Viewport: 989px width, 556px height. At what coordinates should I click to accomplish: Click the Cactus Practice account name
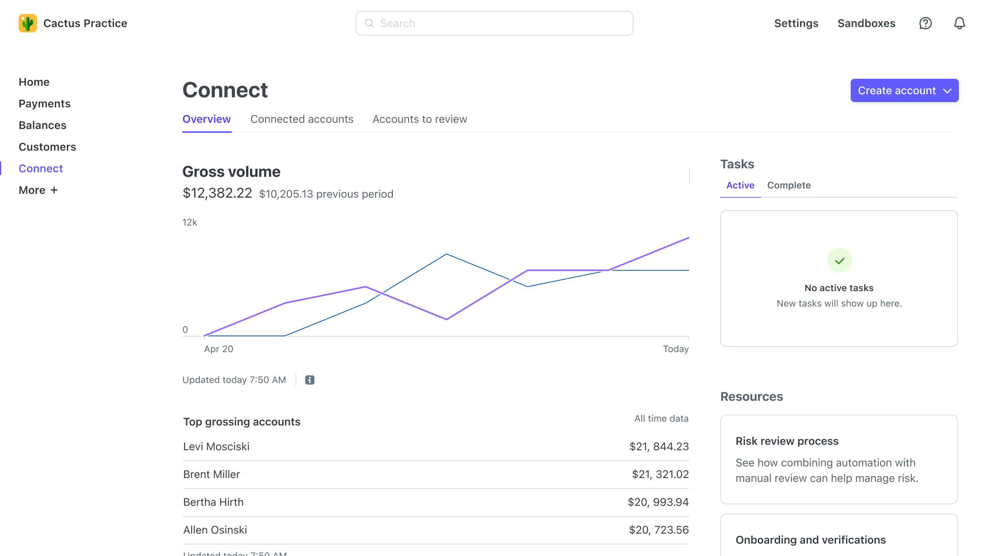point(85,23)
